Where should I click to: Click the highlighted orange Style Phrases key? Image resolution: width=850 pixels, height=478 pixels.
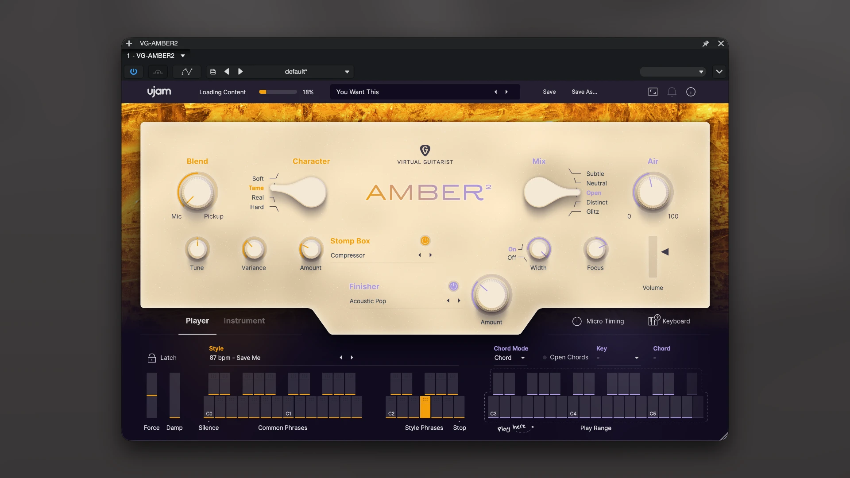click(425, 407)
